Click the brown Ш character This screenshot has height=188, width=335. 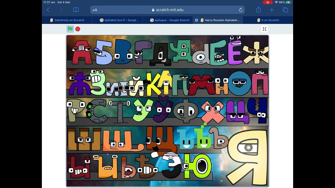(x=84, y=140)
